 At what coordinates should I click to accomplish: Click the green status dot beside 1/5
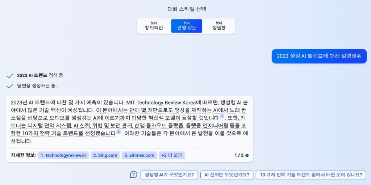[x=247, y=155]
